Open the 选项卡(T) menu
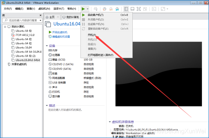This screenshot has height=138, width=209. tap(59, 9)
